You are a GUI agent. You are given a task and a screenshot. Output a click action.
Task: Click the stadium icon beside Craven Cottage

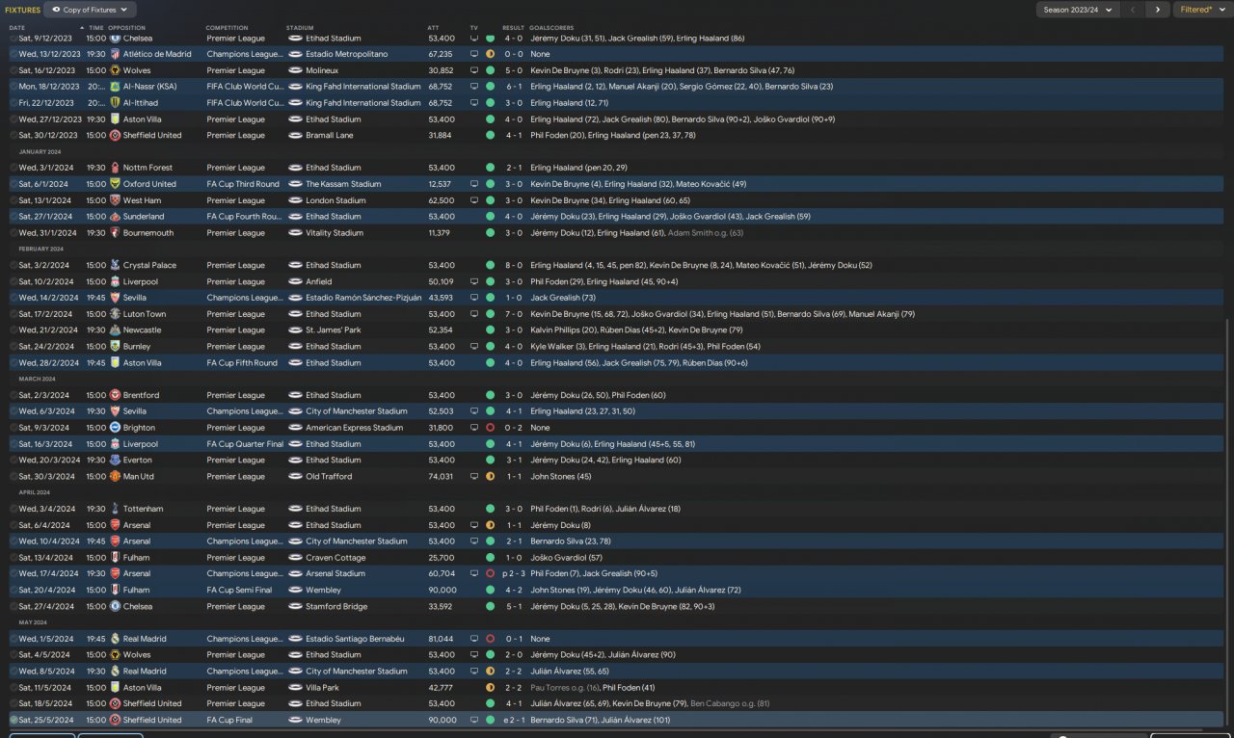[x=296, y=558]
